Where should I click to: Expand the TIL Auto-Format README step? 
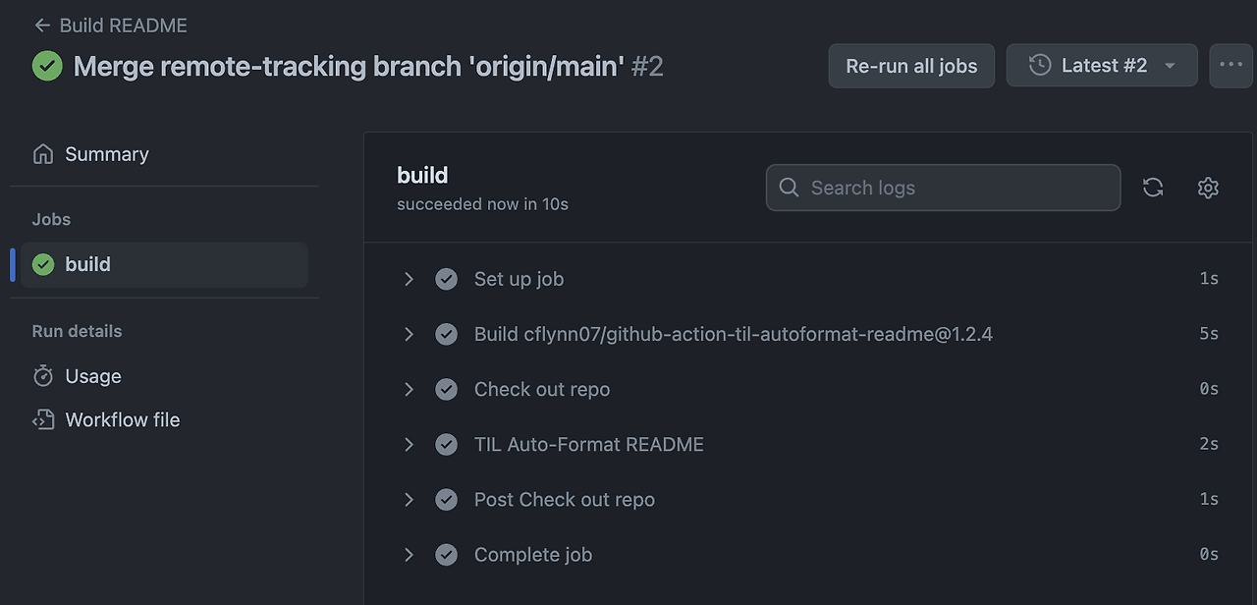click(410, 444)
